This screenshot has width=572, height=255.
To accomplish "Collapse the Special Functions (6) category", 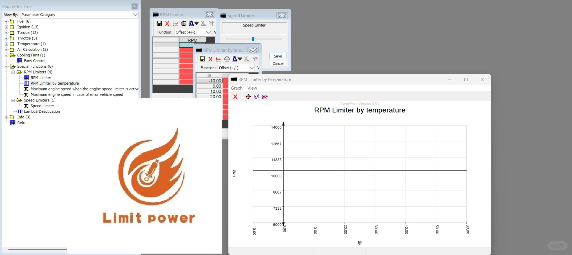I will [6, 66].
